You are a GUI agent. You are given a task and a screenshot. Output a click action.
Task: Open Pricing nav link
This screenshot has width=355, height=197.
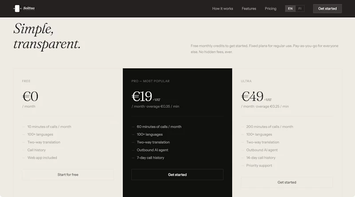click(271, 8)
